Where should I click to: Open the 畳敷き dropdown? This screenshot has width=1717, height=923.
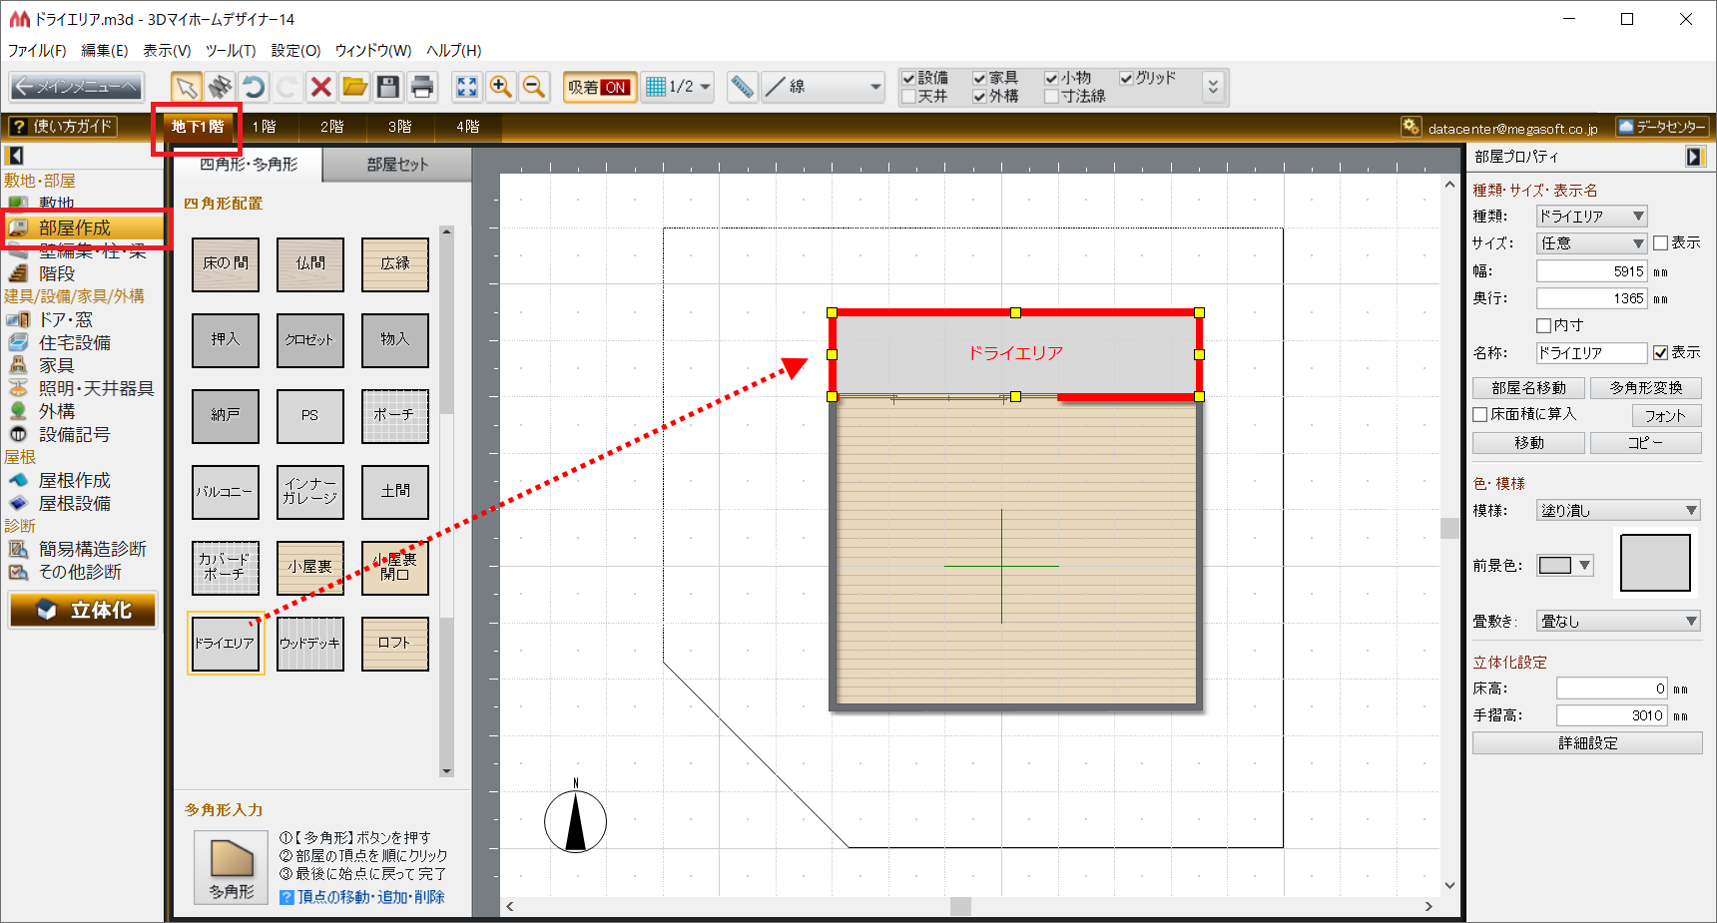point(1617,621)
